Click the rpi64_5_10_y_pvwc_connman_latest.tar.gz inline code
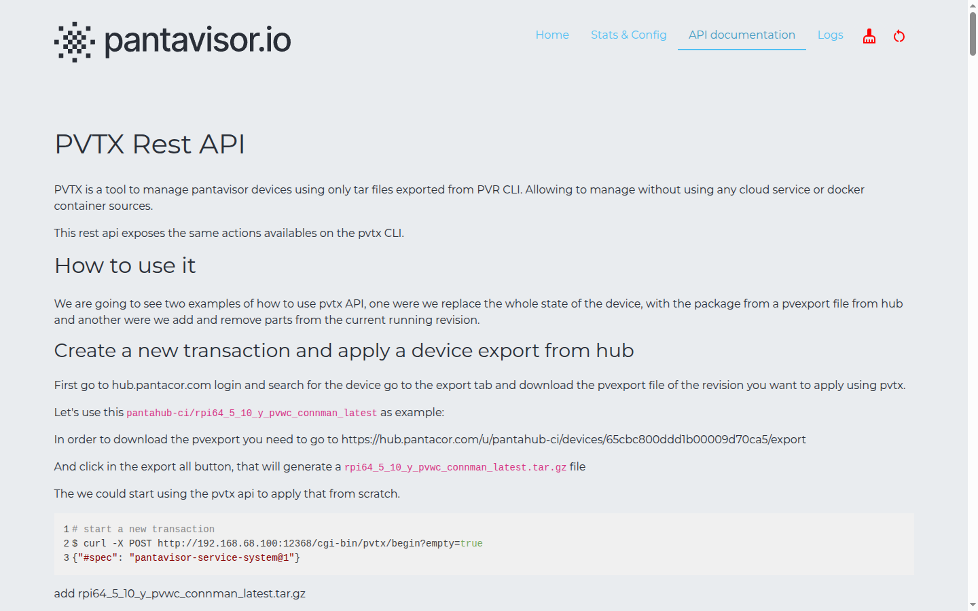978x611 pixels. pyautogui.click(x=455, y=467)
